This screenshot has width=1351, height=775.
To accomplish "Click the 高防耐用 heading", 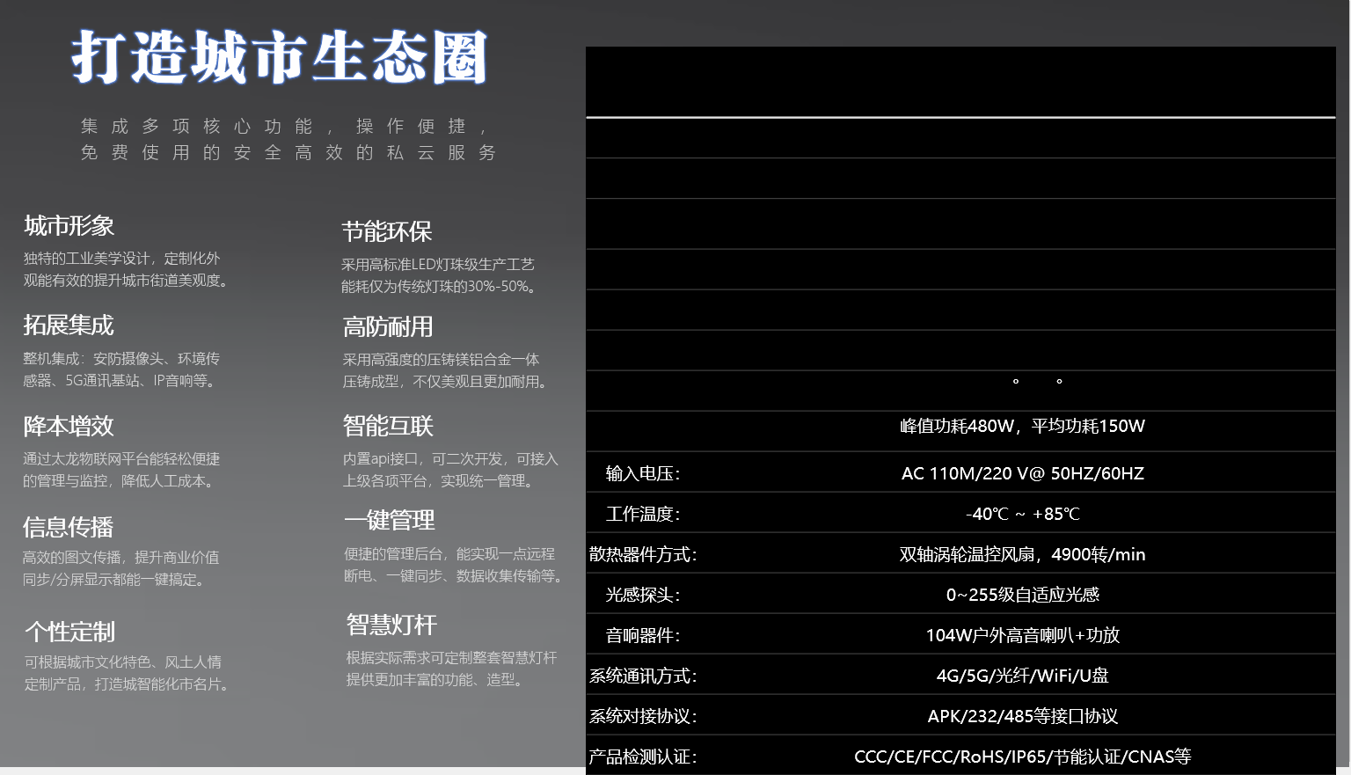I will click(x=388, y=327).
